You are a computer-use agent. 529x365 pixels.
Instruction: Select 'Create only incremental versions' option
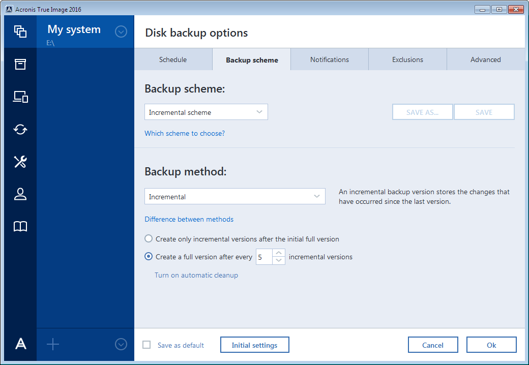click(148, 238)
